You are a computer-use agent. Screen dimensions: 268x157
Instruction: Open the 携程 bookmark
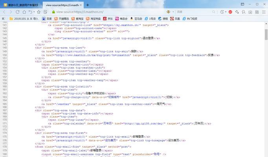(x=163, y=18)
